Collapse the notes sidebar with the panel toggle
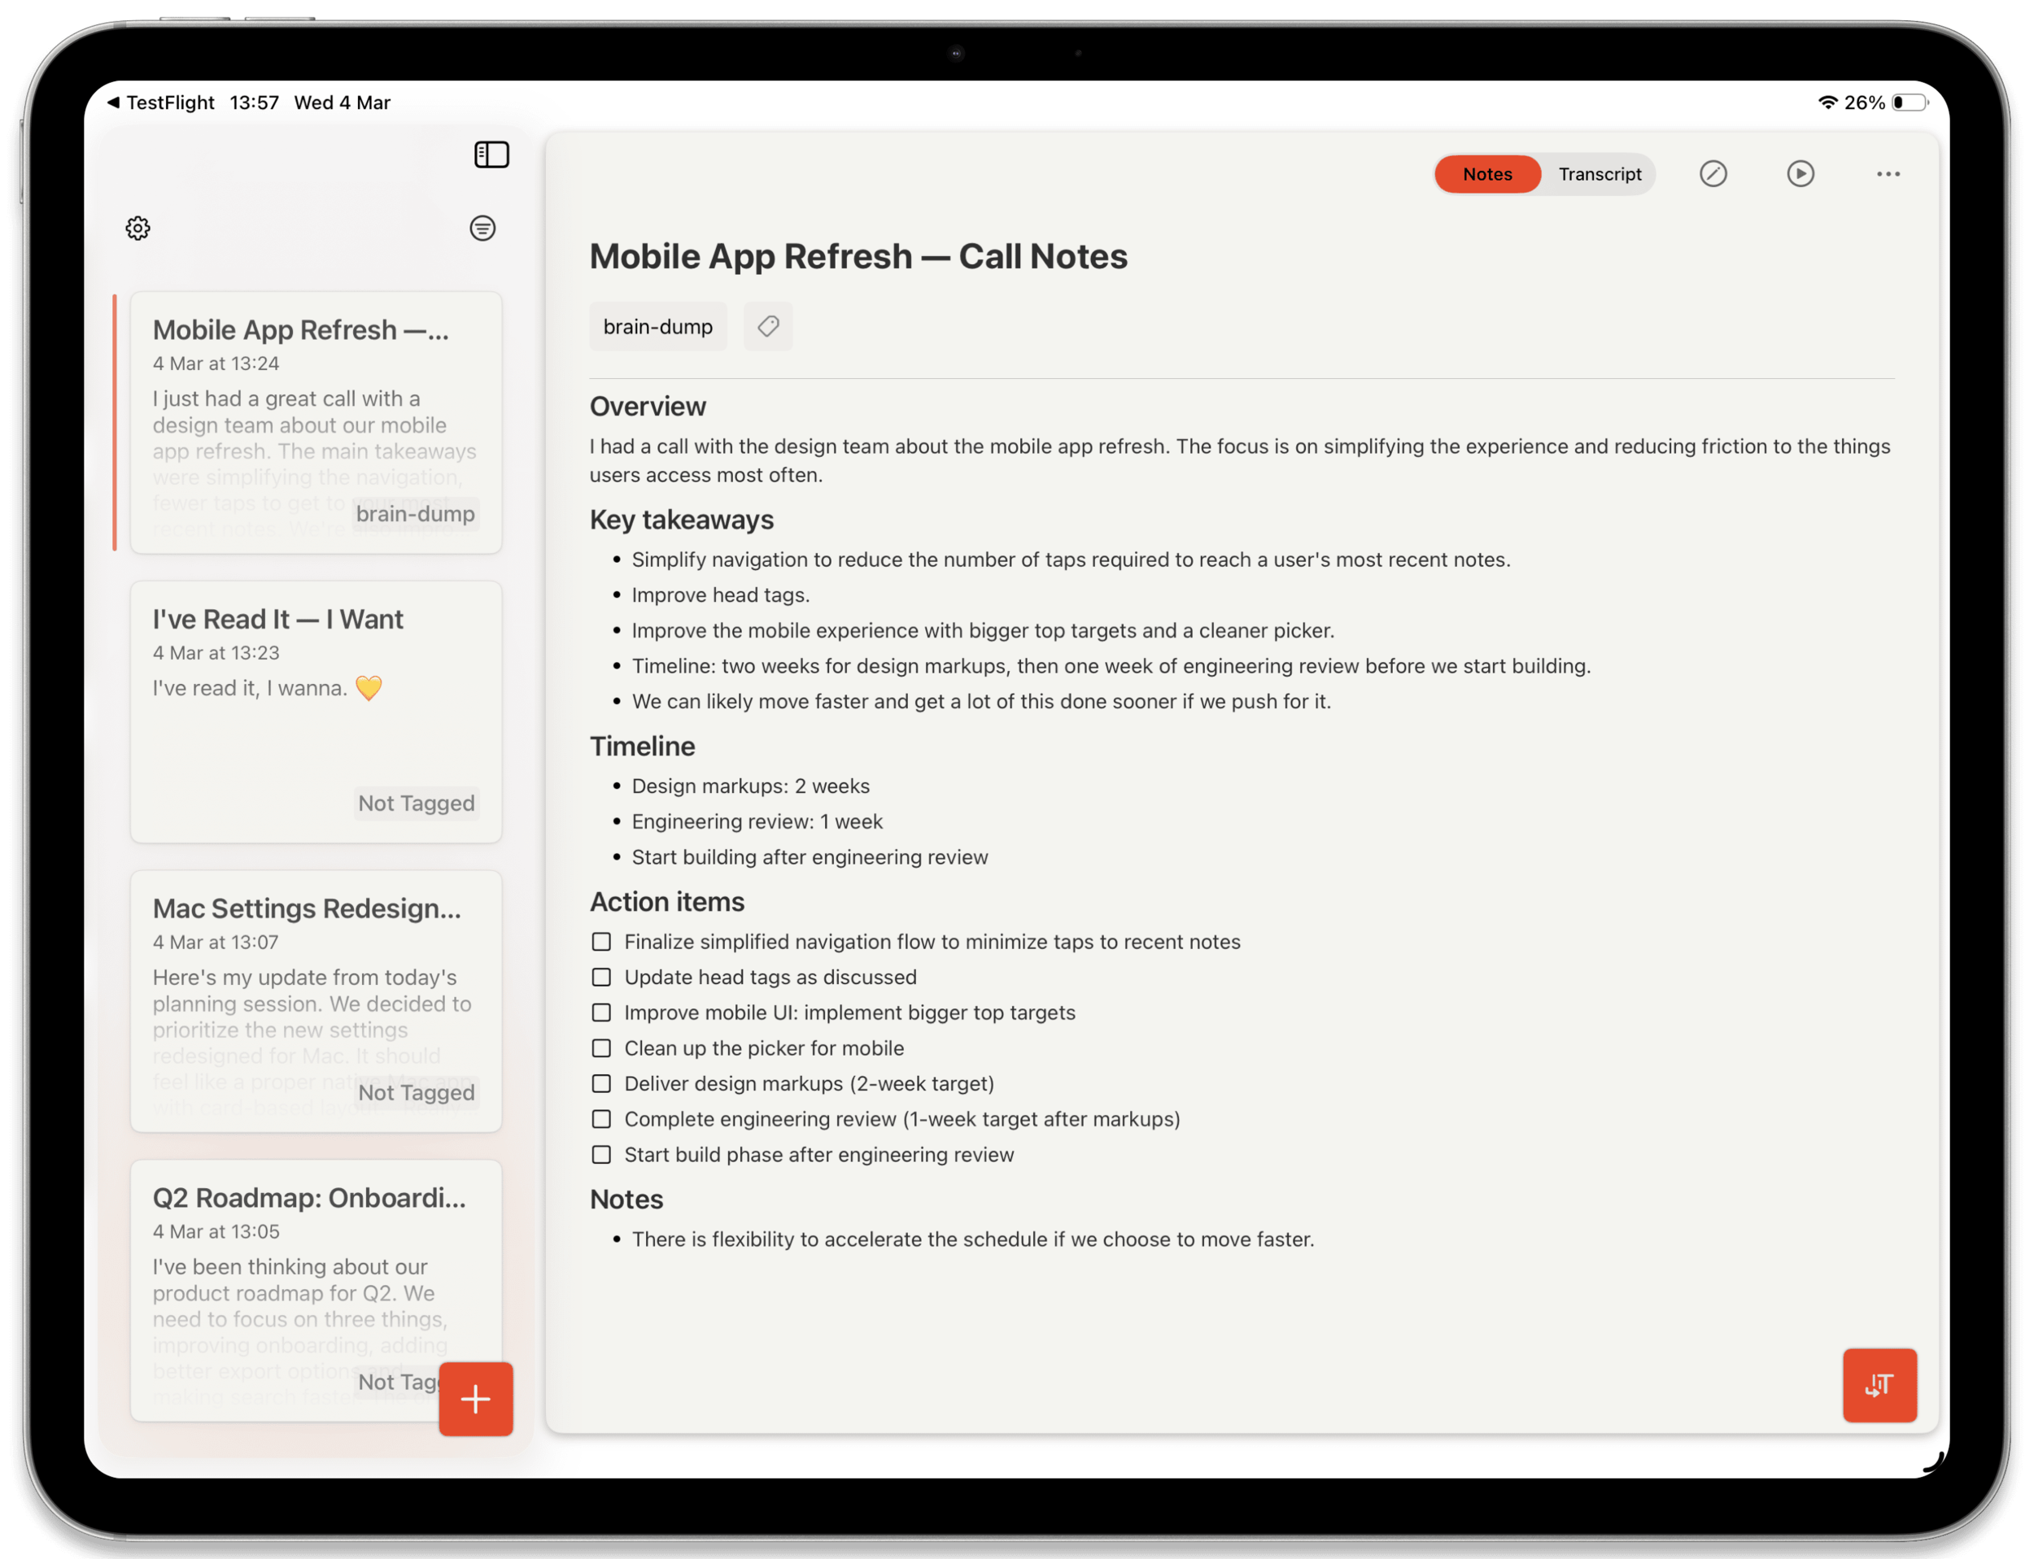2034x1559 pixels. click(x=491, y=154)
